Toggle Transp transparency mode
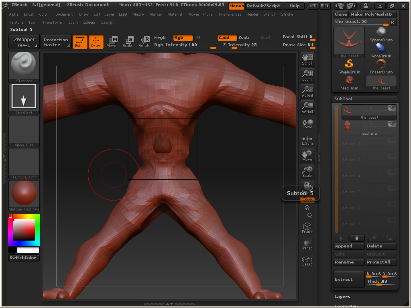Screen dimensions: 411x308 tap(307, 244)
